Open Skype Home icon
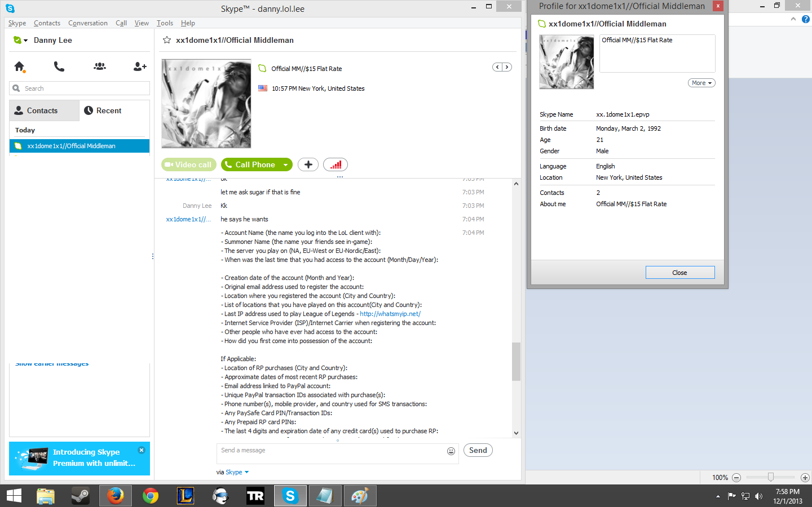This screenshot has width=812, height=507. [19, 66]
